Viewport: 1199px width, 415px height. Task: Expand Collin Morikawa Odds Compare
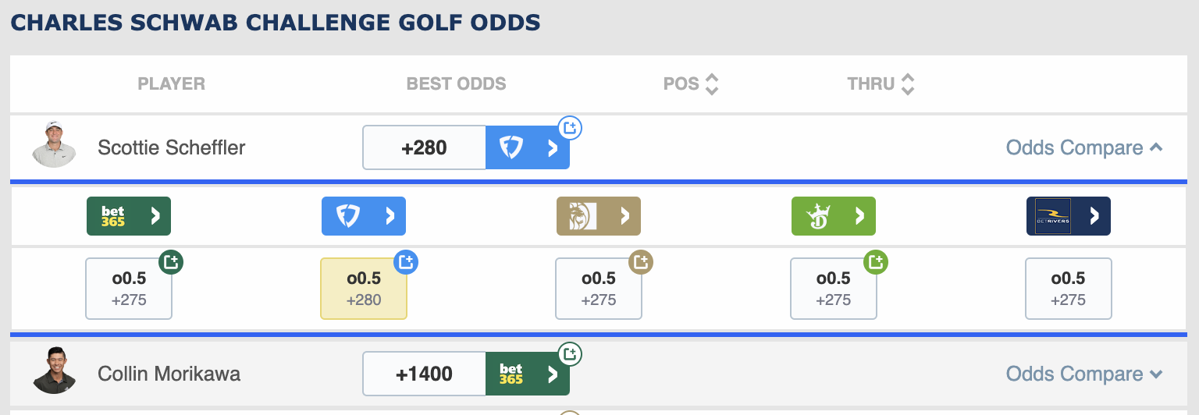(1084, 374)
